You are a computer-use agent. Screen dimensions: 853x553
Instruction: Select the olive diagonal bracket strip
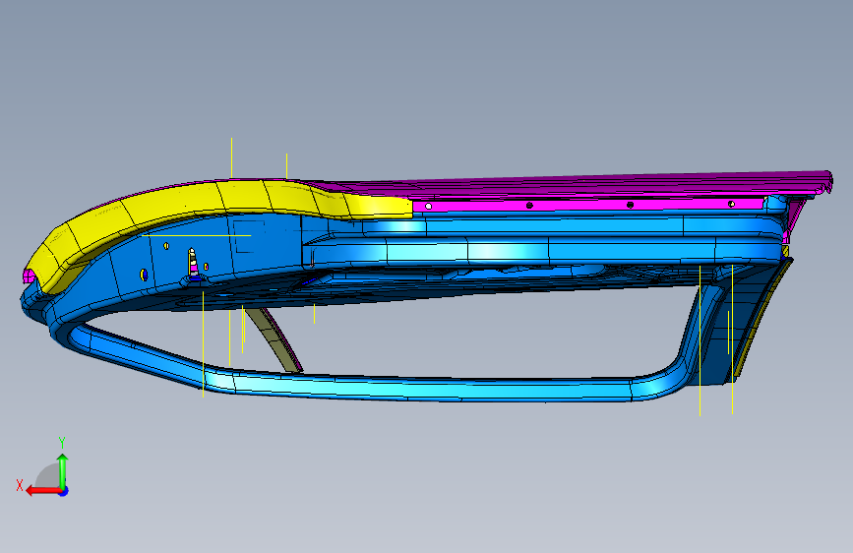click(x=274, y=340)
